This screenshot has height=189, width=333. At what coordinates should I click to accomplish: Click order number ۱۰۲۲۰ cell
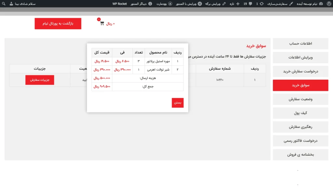click(x=220, y=80)
